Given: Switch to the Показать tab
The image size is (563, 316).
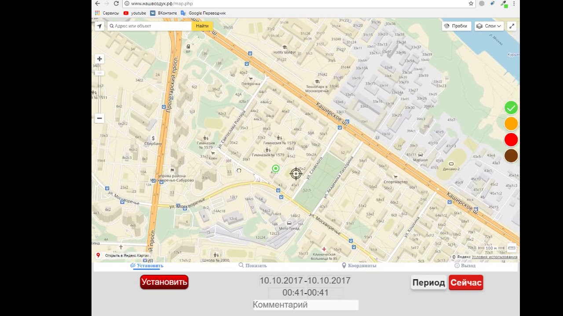Looking at the screenshot, I should 253,266.
